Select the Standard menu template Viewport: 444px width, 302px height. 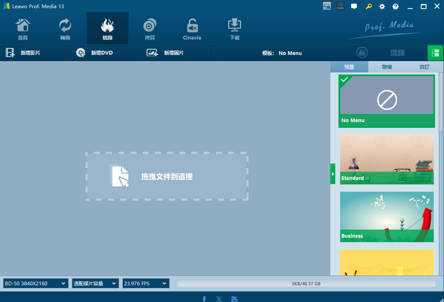click(387, 159)
